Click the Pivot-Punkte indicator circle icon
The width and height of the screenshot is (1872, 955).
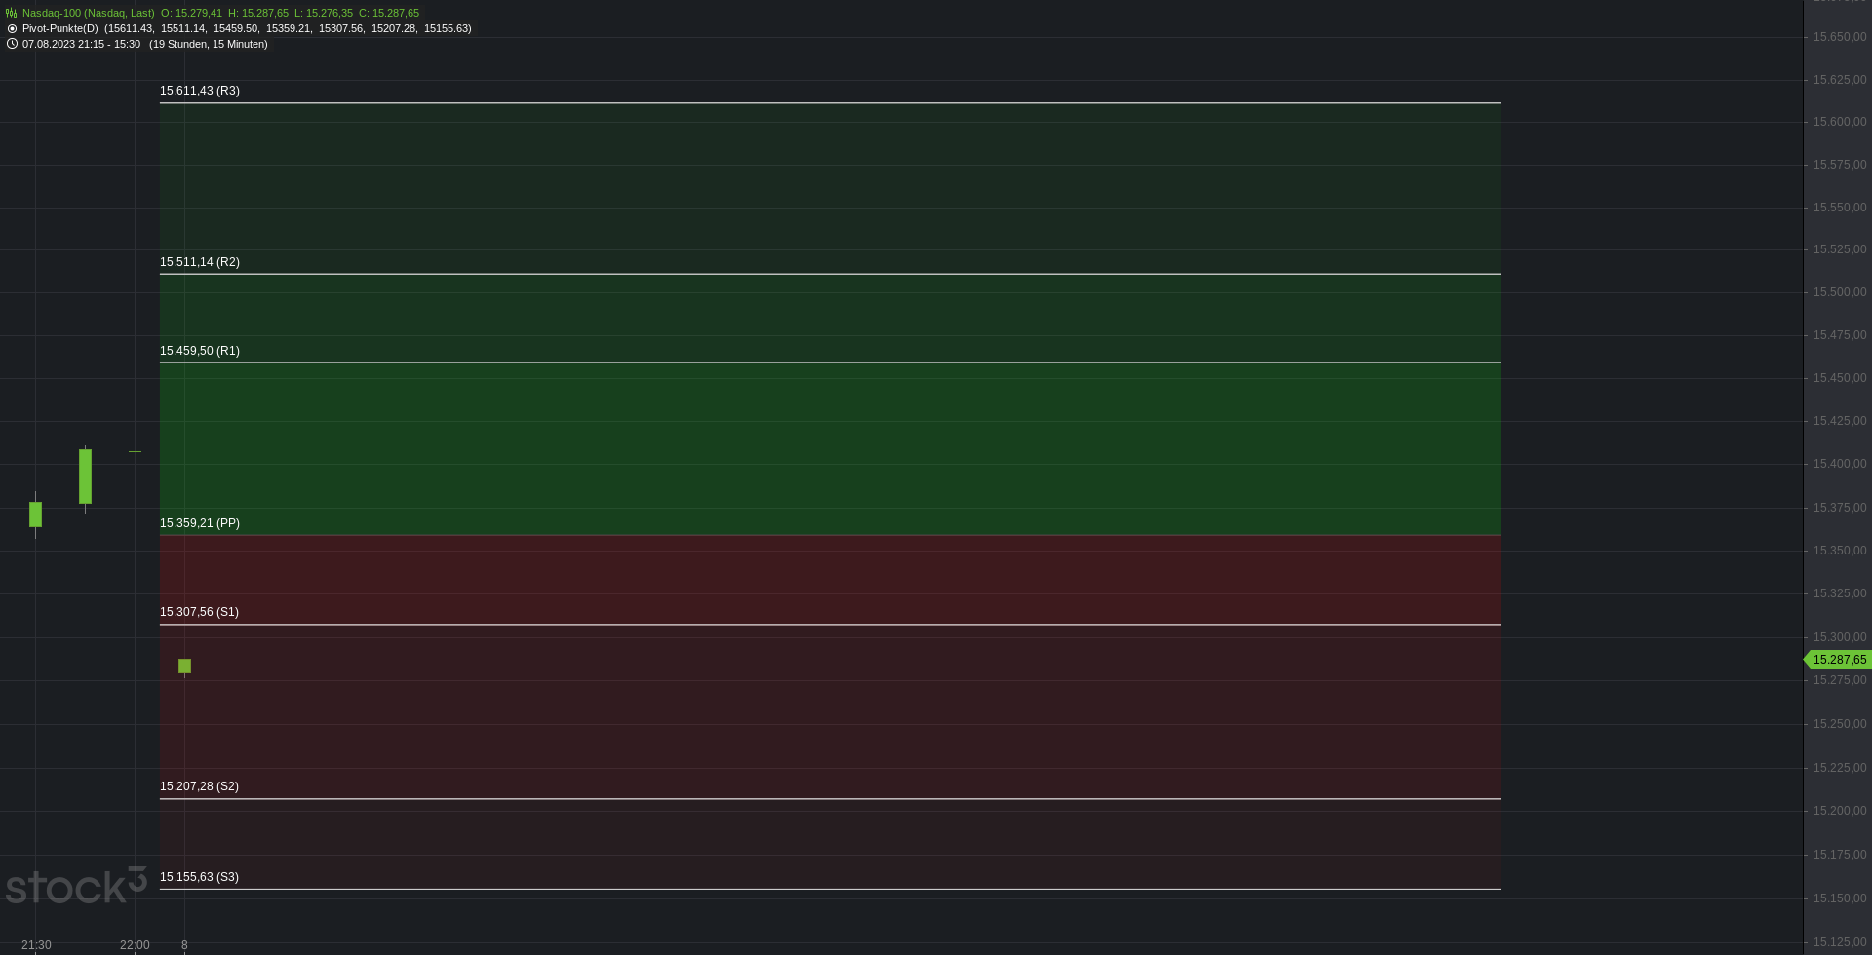(12, 28)
